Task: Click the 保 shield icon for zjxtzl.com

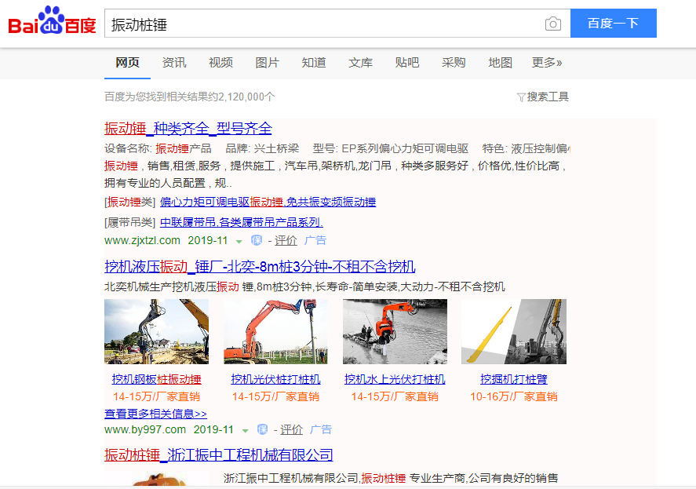Action: [x=257, y=240]
